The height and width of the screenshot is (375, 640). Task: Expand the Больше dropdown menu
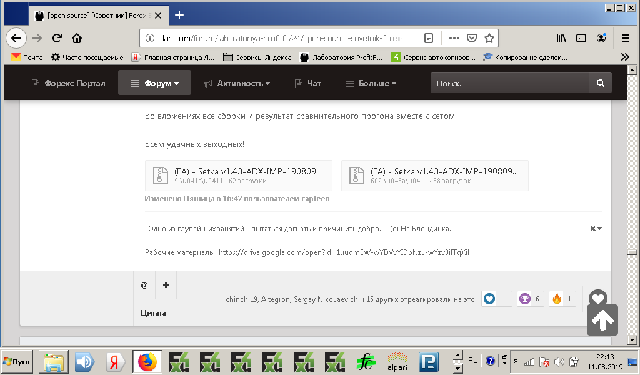(x=371, y=83)
